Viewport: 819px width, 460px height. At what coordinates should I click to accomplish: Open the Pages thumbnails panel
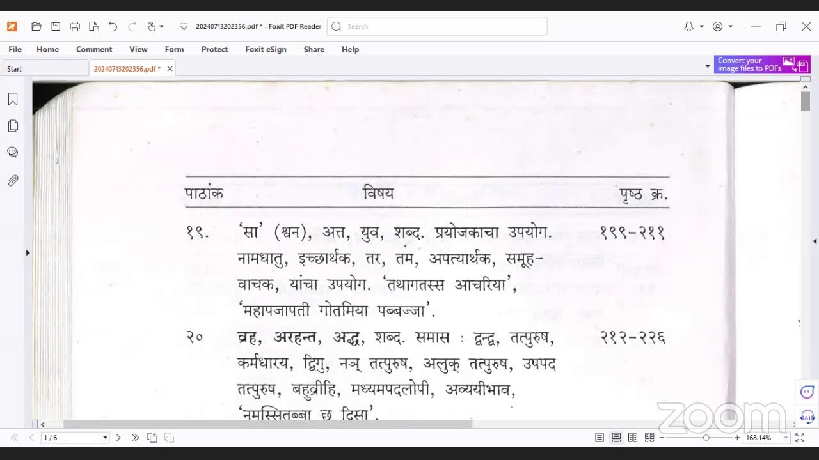[x=13, y=126]
